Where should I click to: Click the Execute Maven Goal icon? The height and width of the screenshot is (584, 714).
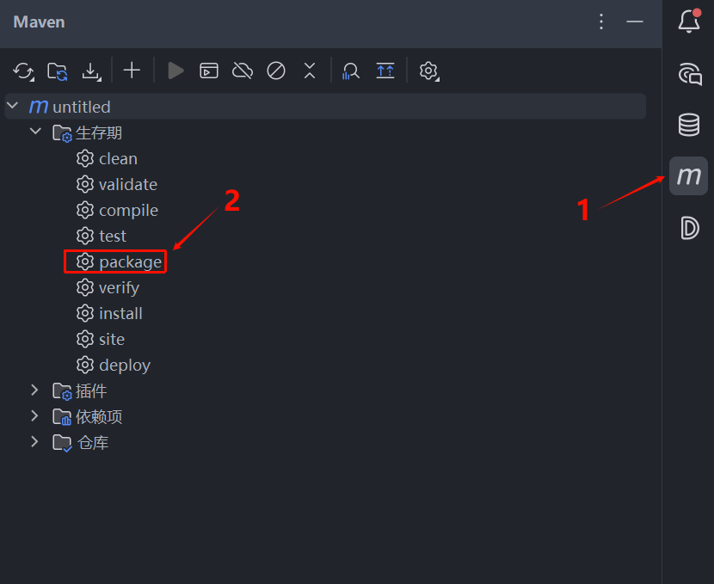coord(209,71)
